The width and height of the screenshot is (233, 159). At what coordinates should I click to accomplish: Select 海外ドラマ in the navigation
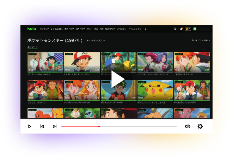[69, 29]
